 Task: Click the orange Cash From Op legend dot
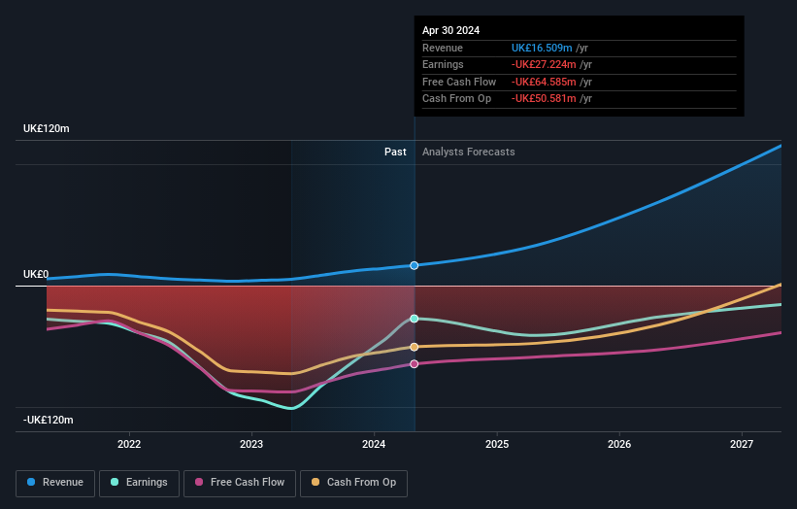pos(315,482)
